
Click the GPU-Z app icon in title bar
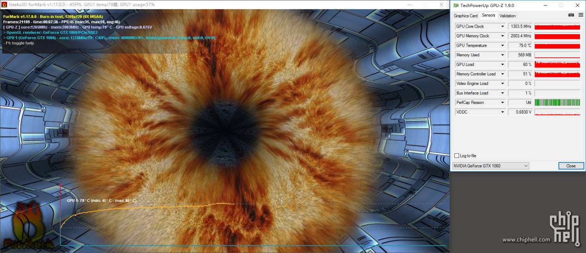pyautogui.click(x=456, y=6)
